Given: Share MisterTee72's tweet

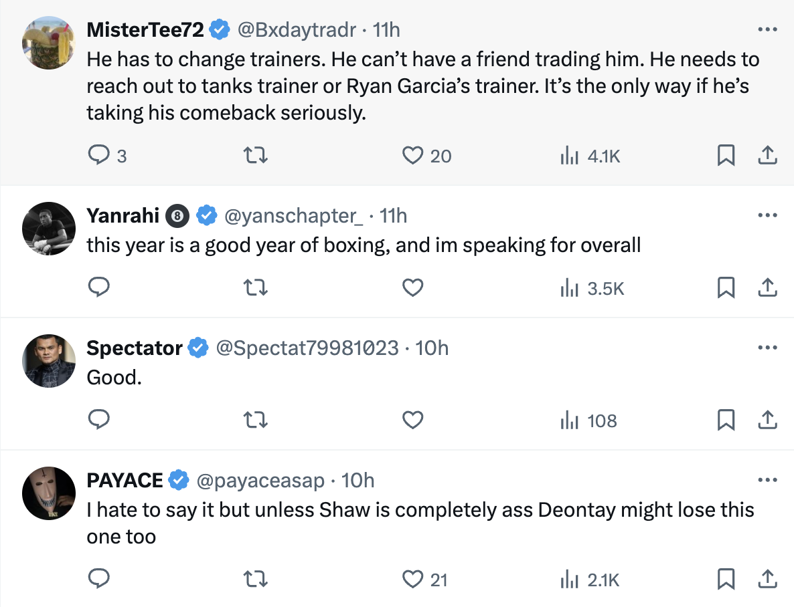Looking at the screenshot, I should (767, 156).
